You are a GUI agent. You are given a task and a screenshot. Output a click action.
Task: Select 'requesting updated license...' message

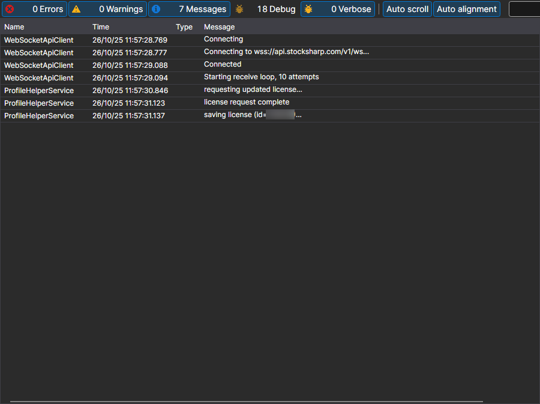(253, 89)
